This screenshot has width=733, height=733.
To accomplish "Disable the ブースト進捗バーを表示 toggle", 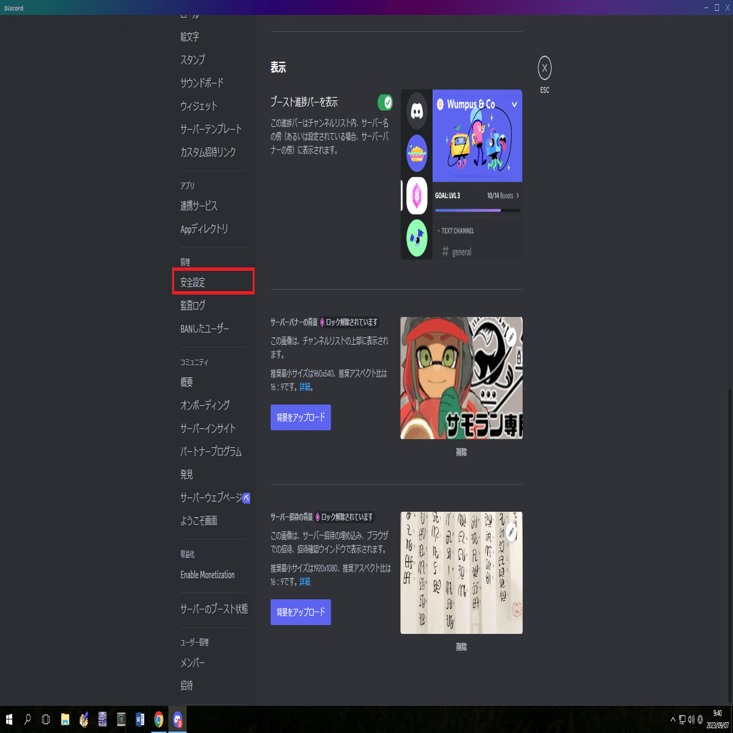I will [x=386, y=102].
